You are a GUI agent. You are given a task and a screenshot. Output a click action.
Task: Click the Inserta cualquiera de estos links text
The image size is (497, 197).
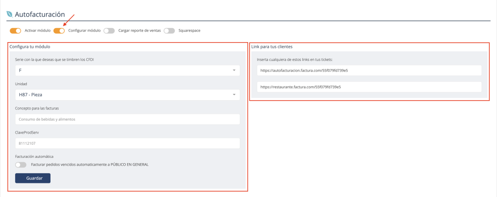pos(295,60)
